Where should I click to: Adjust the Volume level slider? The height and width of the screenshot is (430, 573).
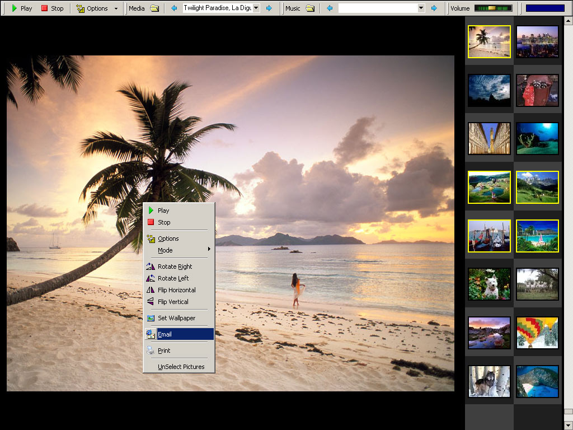(493, 8)
